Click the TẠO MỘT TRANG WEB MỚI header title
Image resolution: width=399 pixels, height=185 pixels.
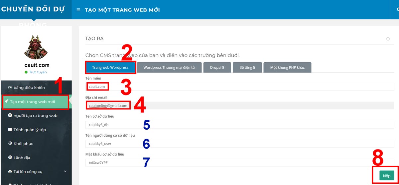click(x=122, y=10)
